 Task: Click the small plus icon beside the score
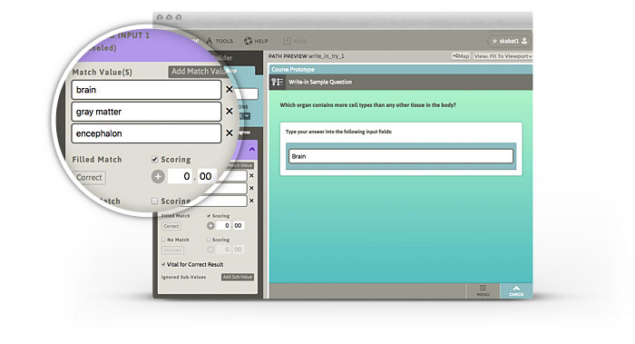(x=210, y=226)
